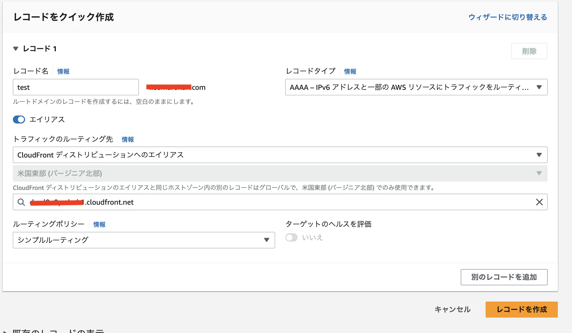572x333 pixels.
Task: Disable the エイリアス toggle
Action: (x=19, y=119)
